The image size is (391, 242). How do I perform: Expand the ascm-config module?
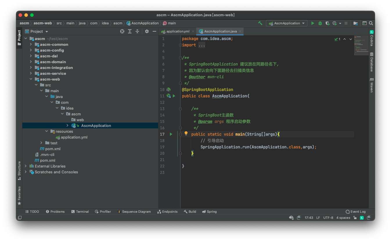(31, 50)
